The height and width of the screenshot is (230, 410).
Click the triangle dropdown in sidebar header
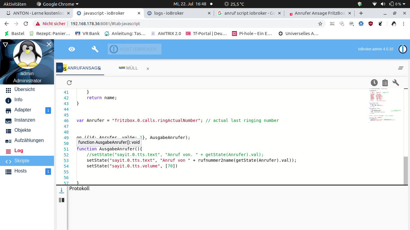tap(5, 45)
